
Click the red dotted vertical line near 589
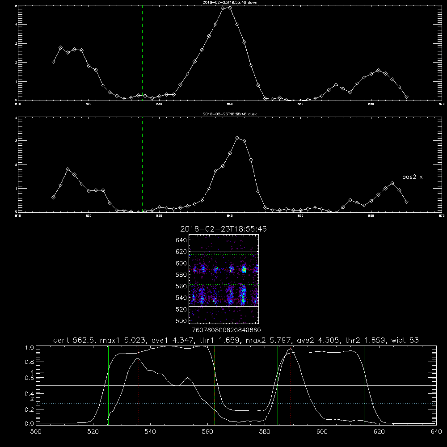pos(291,385)
